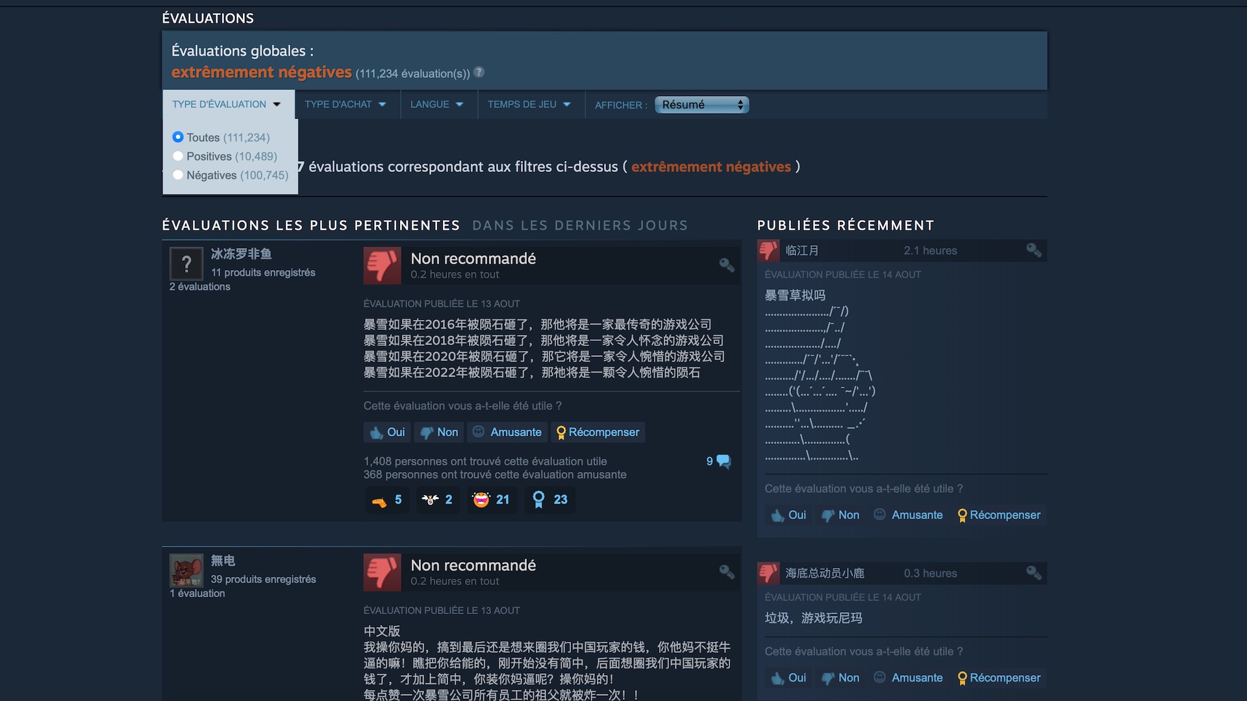Select the Toutes reviews radio option
1247x701 pixels.
point(177,137)
